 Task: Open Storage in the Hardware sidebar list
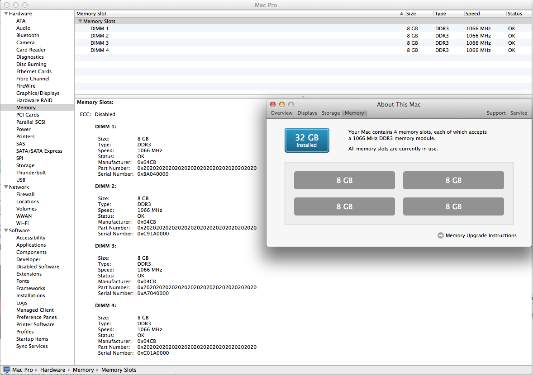pyautogui.click(x=25, y=165)
